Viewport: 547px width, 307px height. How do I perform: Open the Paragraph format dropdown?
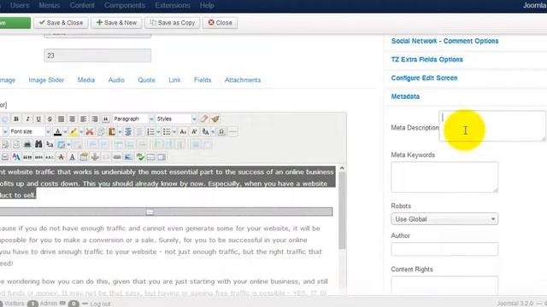click(x=133, y=119)
